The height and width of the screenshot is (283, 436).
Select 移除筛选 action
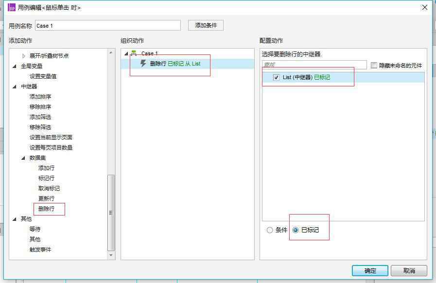pos(40,127)
